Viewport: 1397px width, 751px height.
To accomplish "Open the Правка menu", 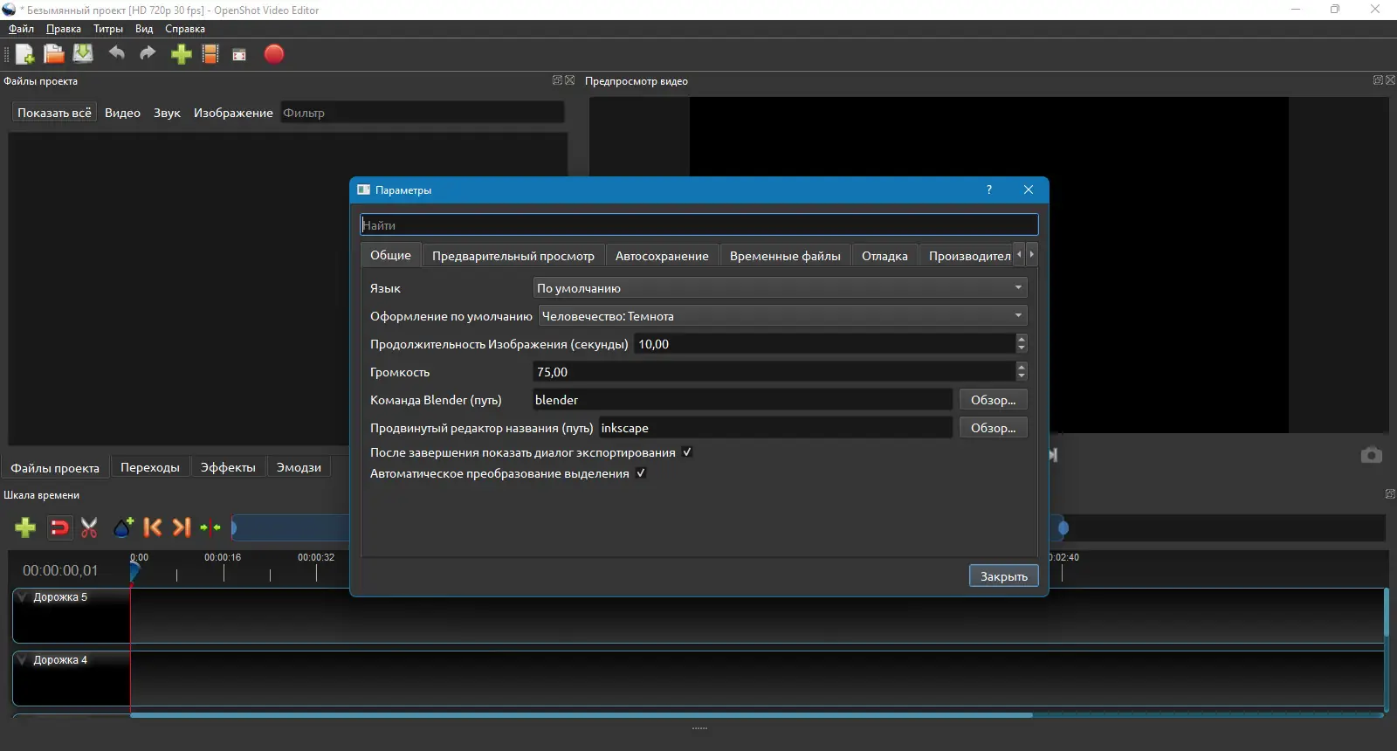I will tap(64, 29).
